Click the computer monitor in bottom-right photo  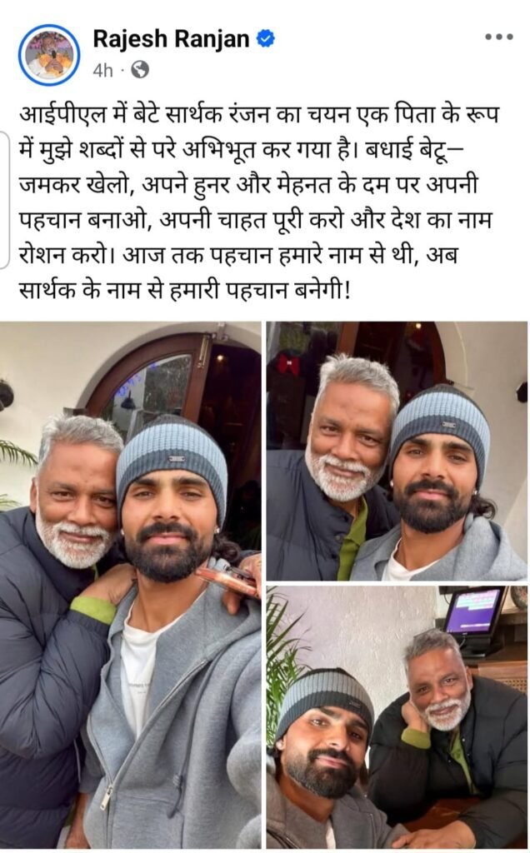[x=474, y=615]
